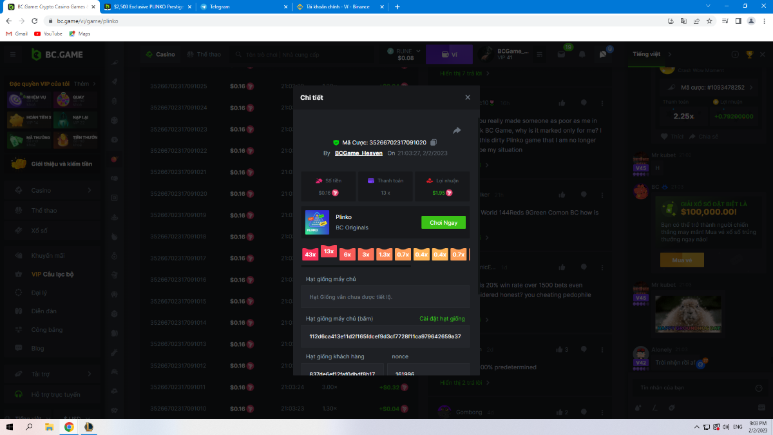Open the BCGame_Heaven player profile link
The width and height of the screenshot is (773, 435).
359,153
